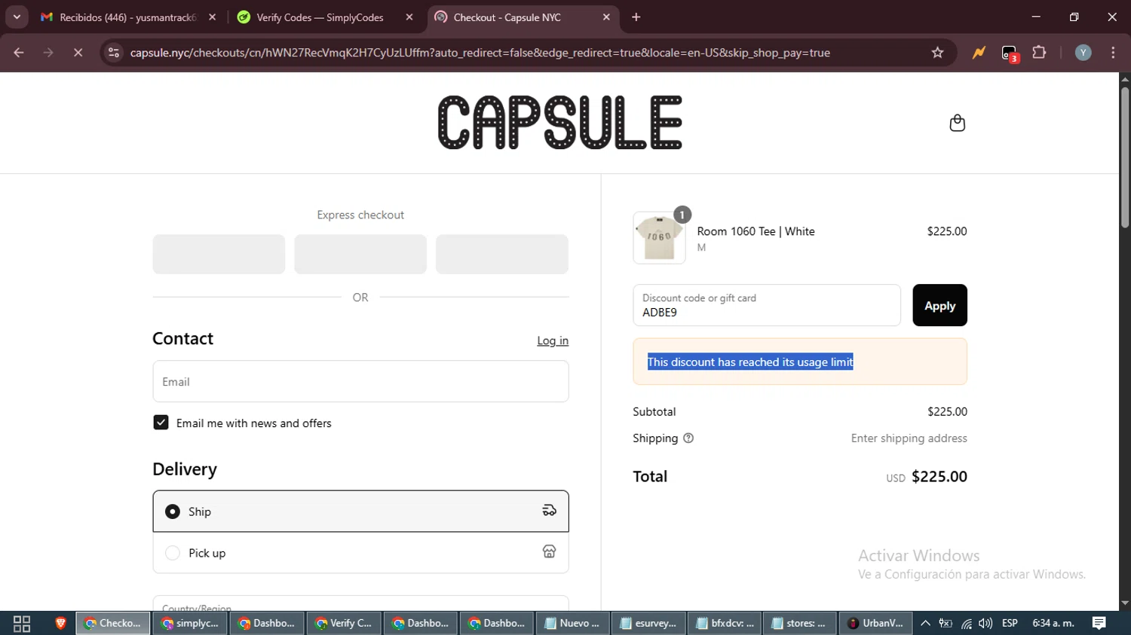1131x635 pixels.
Task: Switch to Verify Codes SimplyCodes tab
Action: click(x=320, y=17)
